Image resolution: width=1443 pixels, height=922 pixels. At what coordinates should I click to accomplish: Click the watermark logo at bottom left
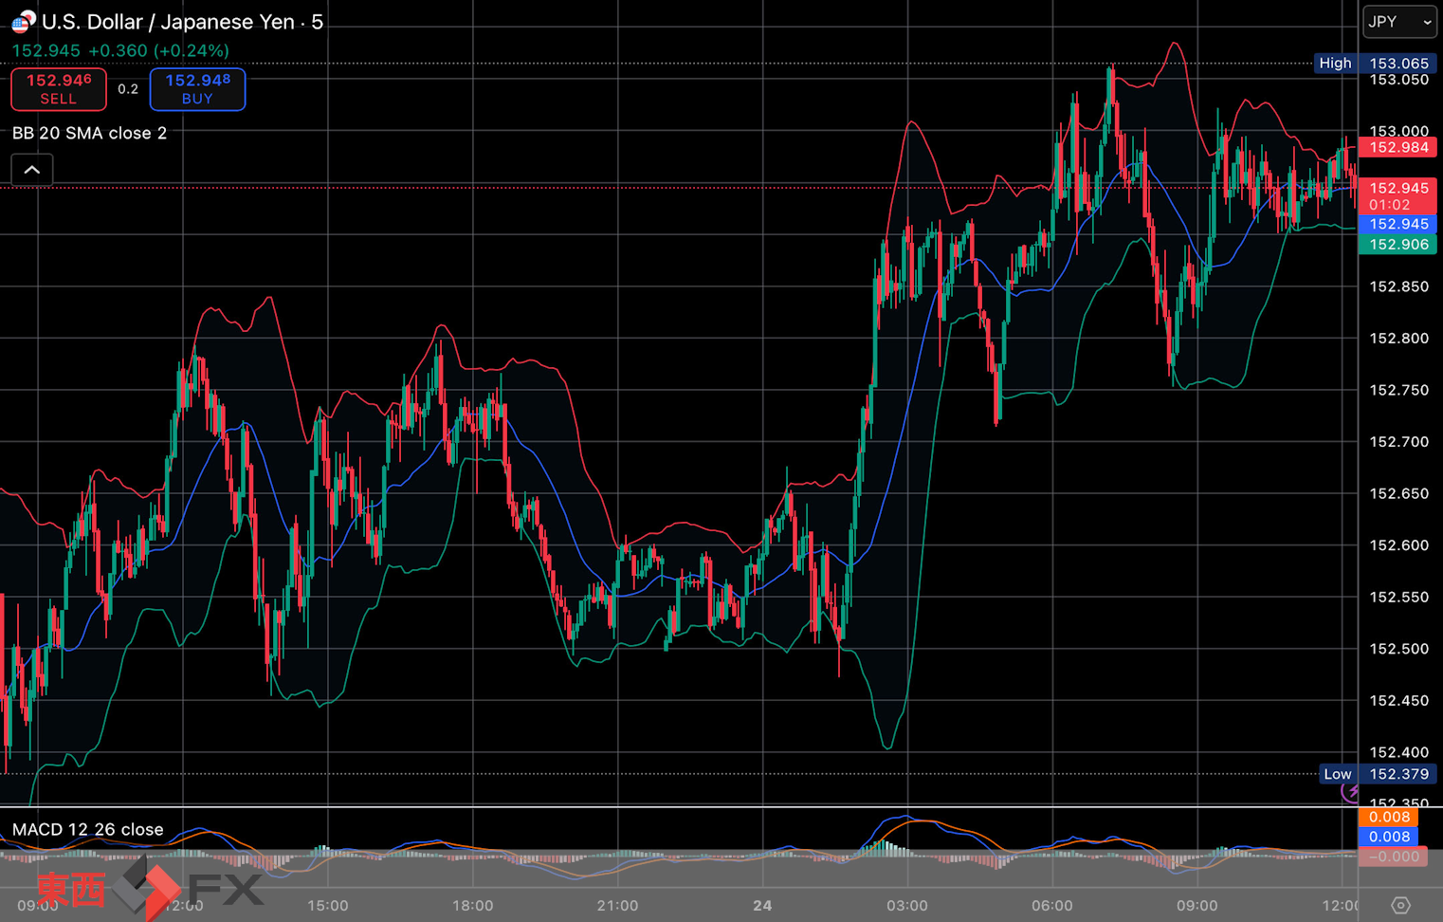tap(149, 888)
